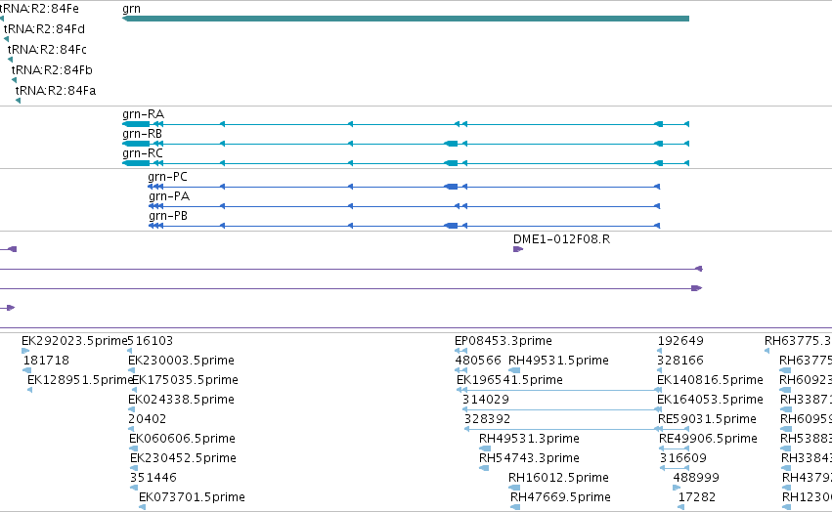The width and height of the screenshot is (832, 512).
Task: Open EST EK060606.5prime
Action: (x=182, y=439)
